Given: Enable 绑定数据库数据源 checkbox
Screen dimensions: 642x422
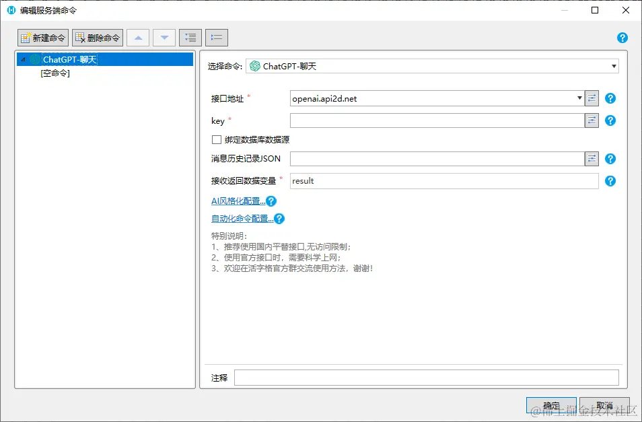Looking at the screenshot, I should pyautogui.click(x=217, y=140).
